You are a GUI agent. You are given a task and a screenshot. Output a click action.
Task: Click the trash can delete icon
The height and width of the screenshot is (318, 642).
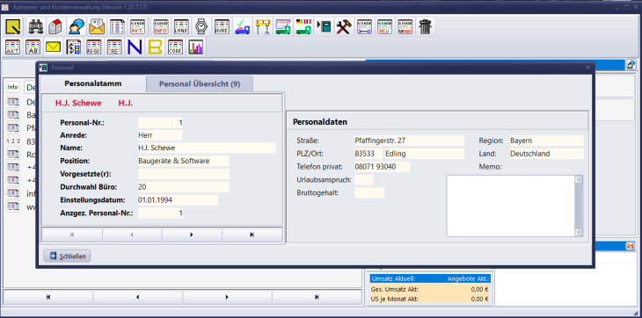point(426,26)
